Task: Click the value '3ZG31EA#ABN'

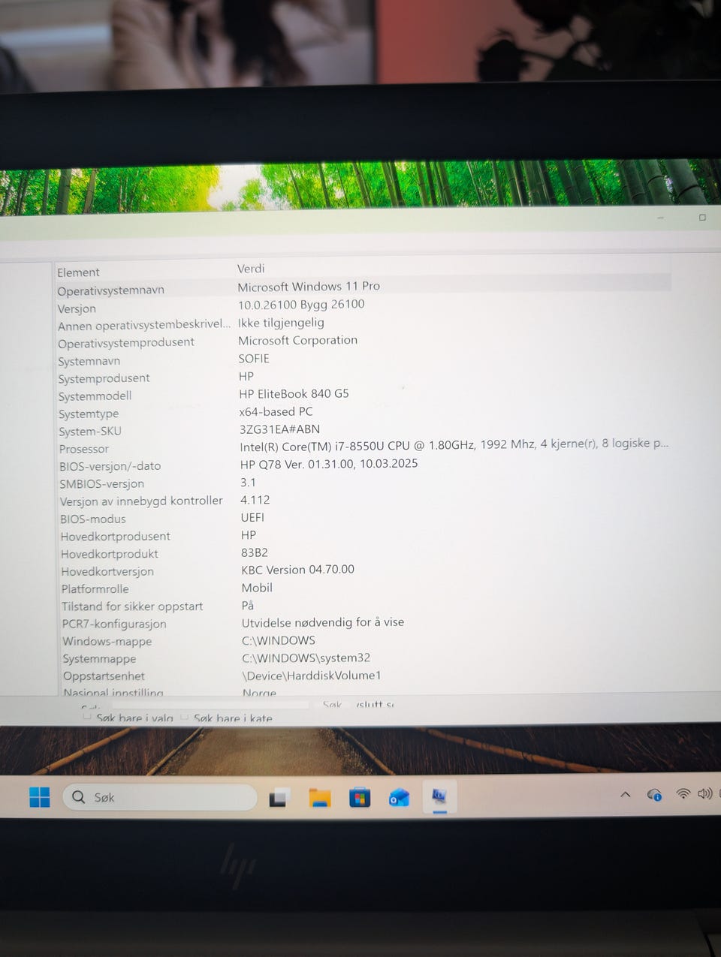Action: (x=279, y=429)
